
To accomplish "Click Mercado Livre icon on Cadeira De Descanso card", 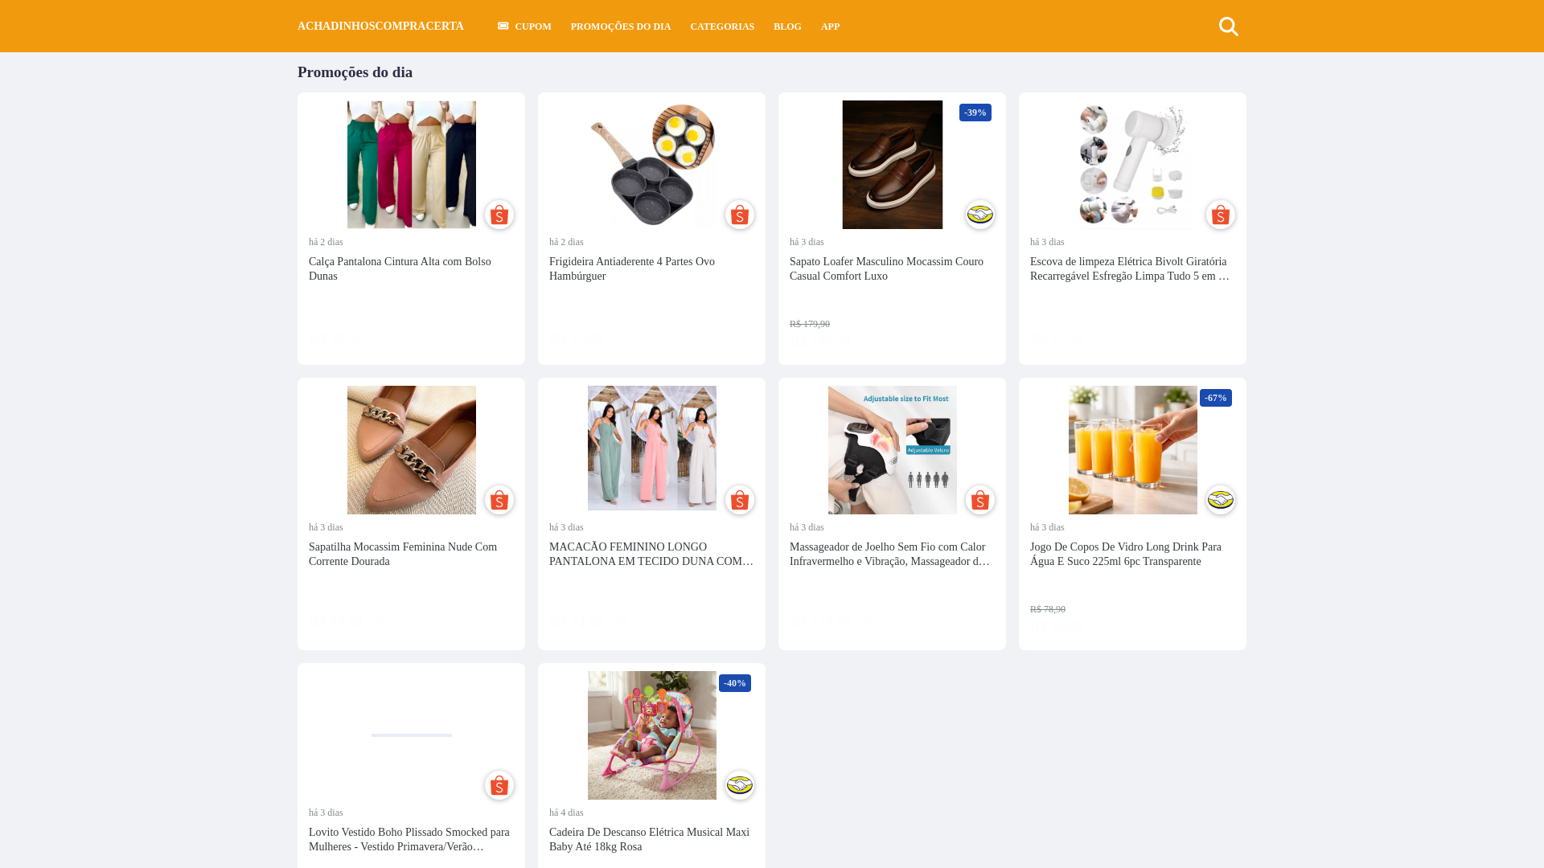I will tap(739, 785).
